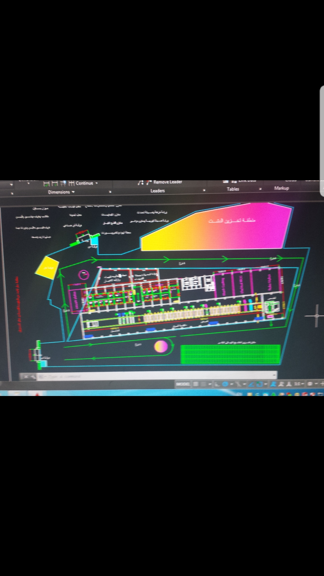
Task: Click the Tables panel title
Action: pyautogui.click(x=233, y=189)
